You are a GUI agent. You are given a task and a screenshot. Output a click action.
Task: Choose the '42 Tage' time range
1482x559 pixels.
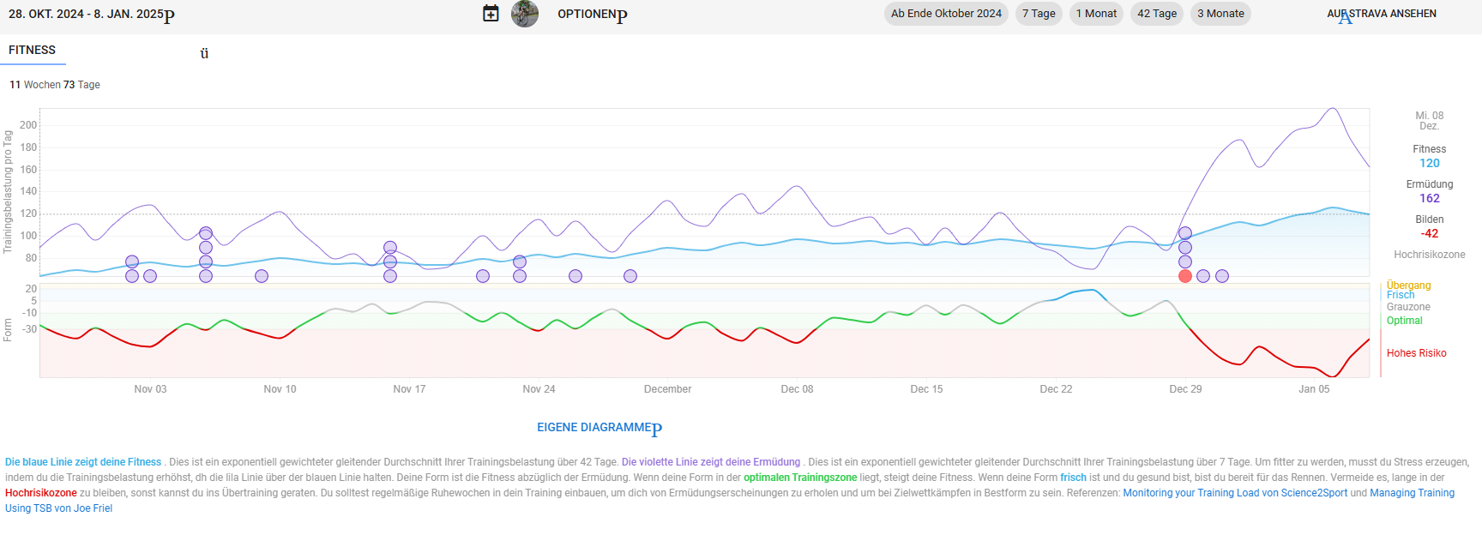[x=1157, y=14]
